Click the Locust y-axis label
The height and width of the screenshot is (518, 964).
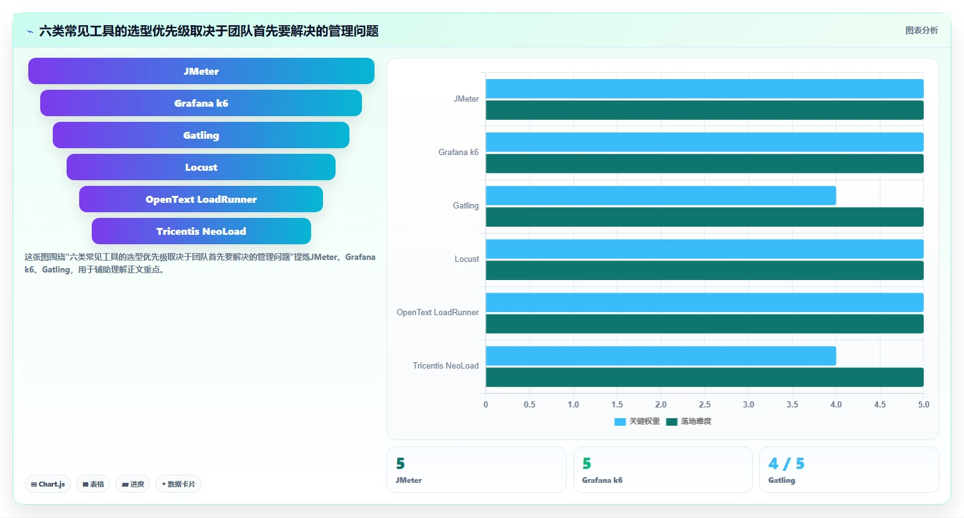point(467,259)
